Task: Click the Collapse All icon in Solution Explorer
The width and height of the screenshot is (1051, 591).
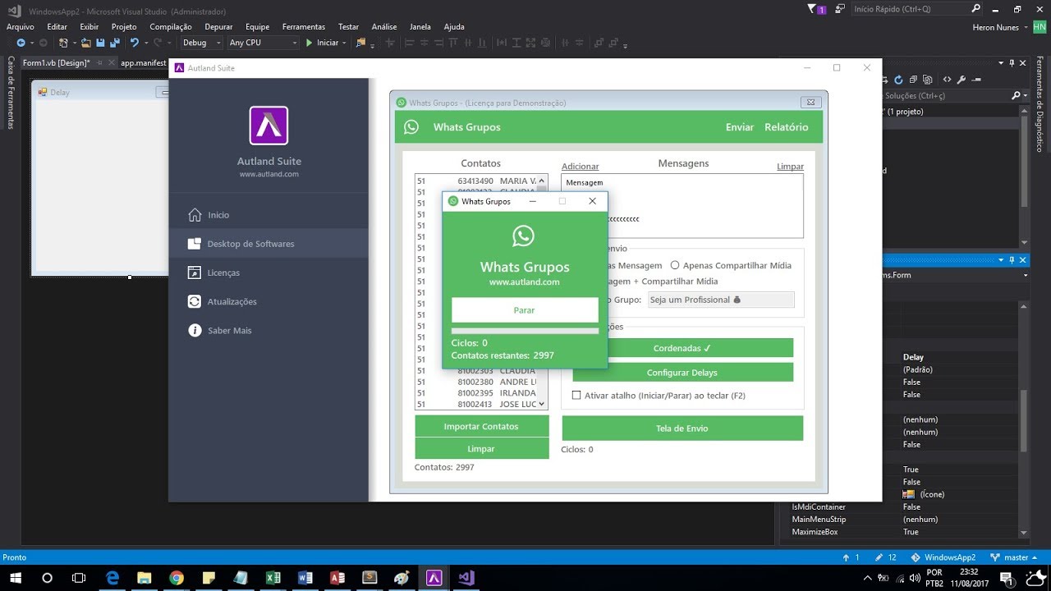Action: (914, 80)
